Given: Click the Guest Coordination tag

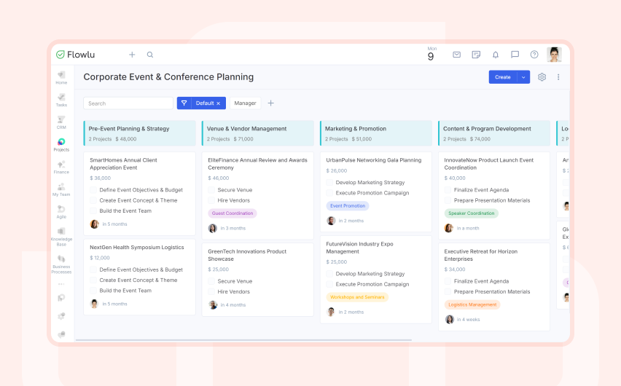Looking at the screenshot, I should tap(233, 213).
